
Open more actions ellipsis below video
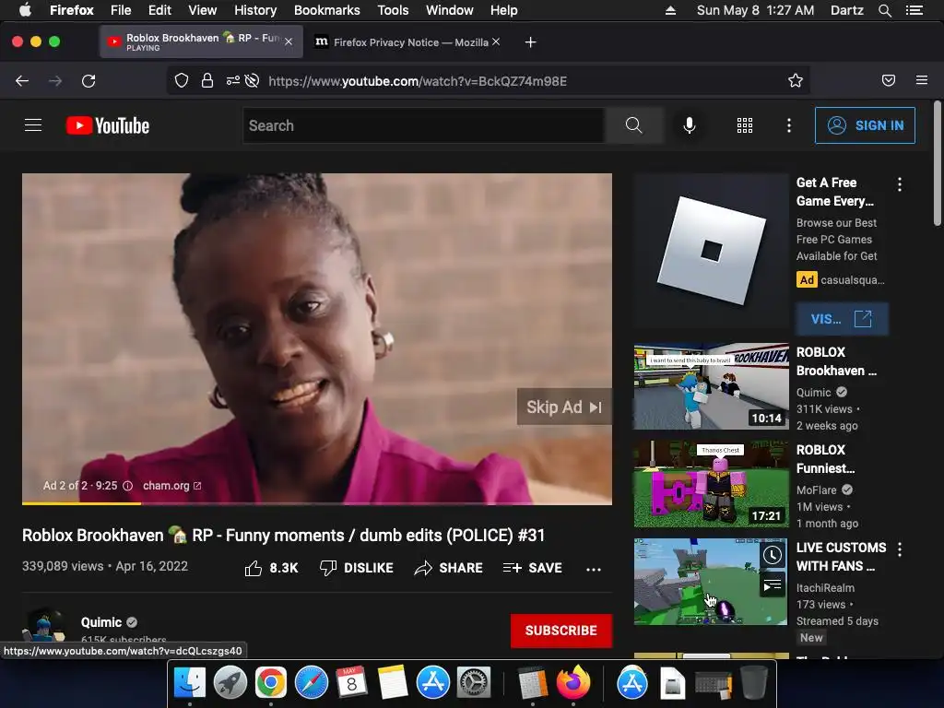tap(594, 569)
